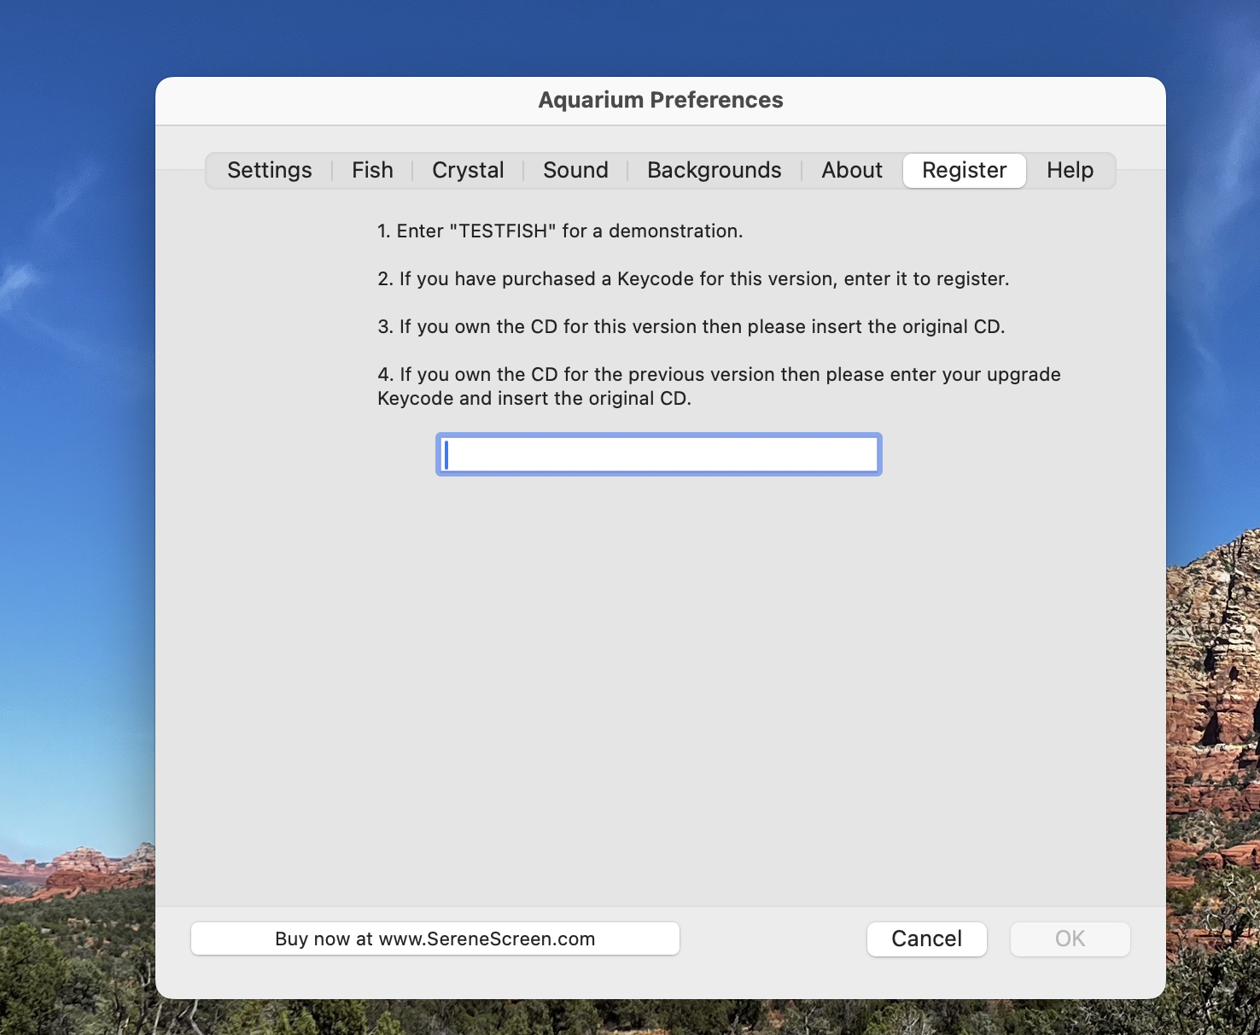Click the dimmed OK button

1070,939
